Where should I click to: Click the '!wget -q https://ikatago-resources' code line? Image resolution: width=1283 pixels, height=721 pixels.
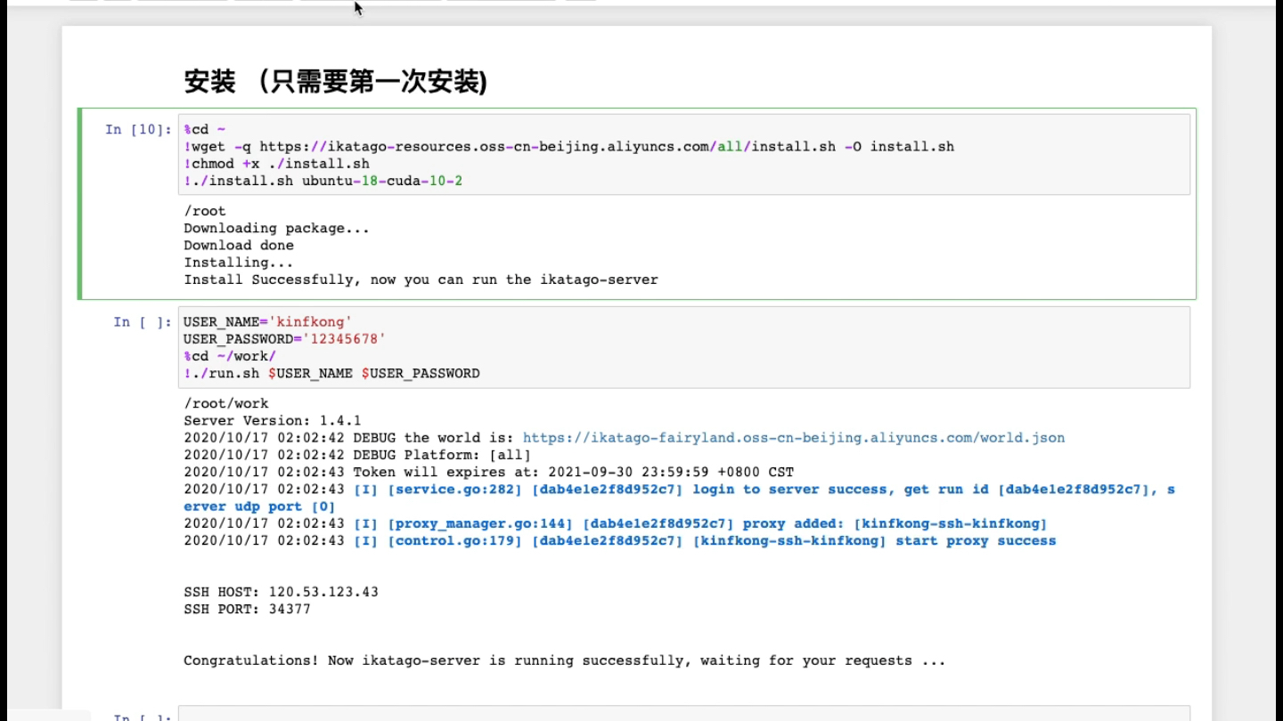coord(568,147)
